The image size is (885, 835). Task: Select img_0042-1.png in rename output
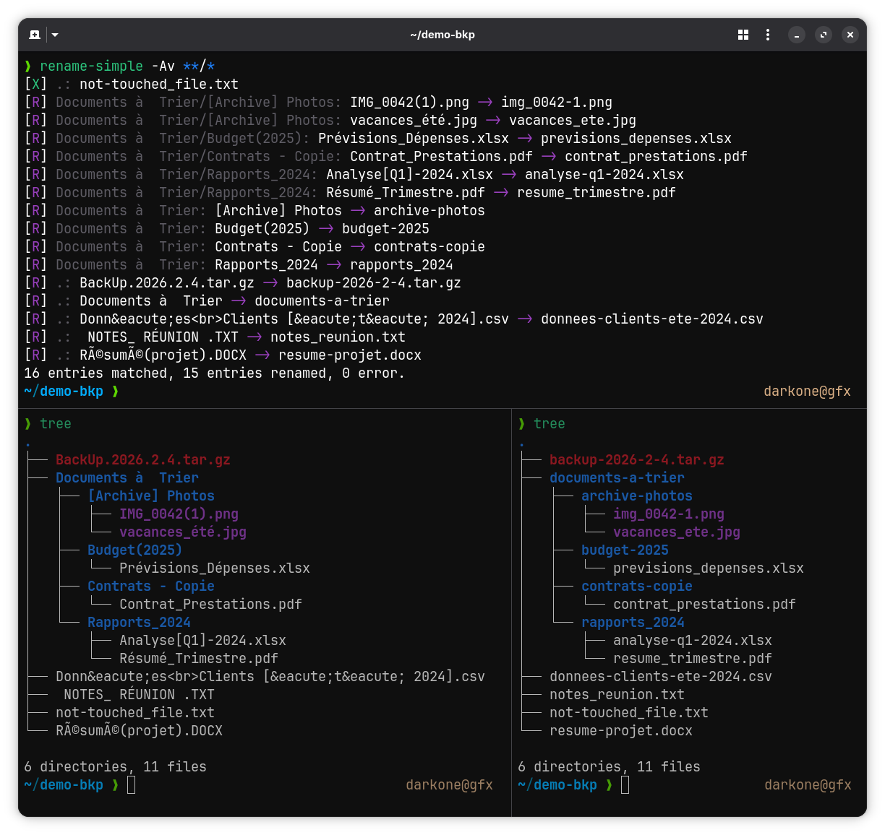coord(557,103)
